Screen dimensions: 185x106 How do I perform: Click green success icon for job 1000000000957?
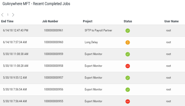pos(128,78)
